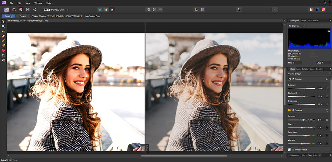332x162 pixels.
Task: Switch to the Scope tab
Action: [x=304, y=20]
